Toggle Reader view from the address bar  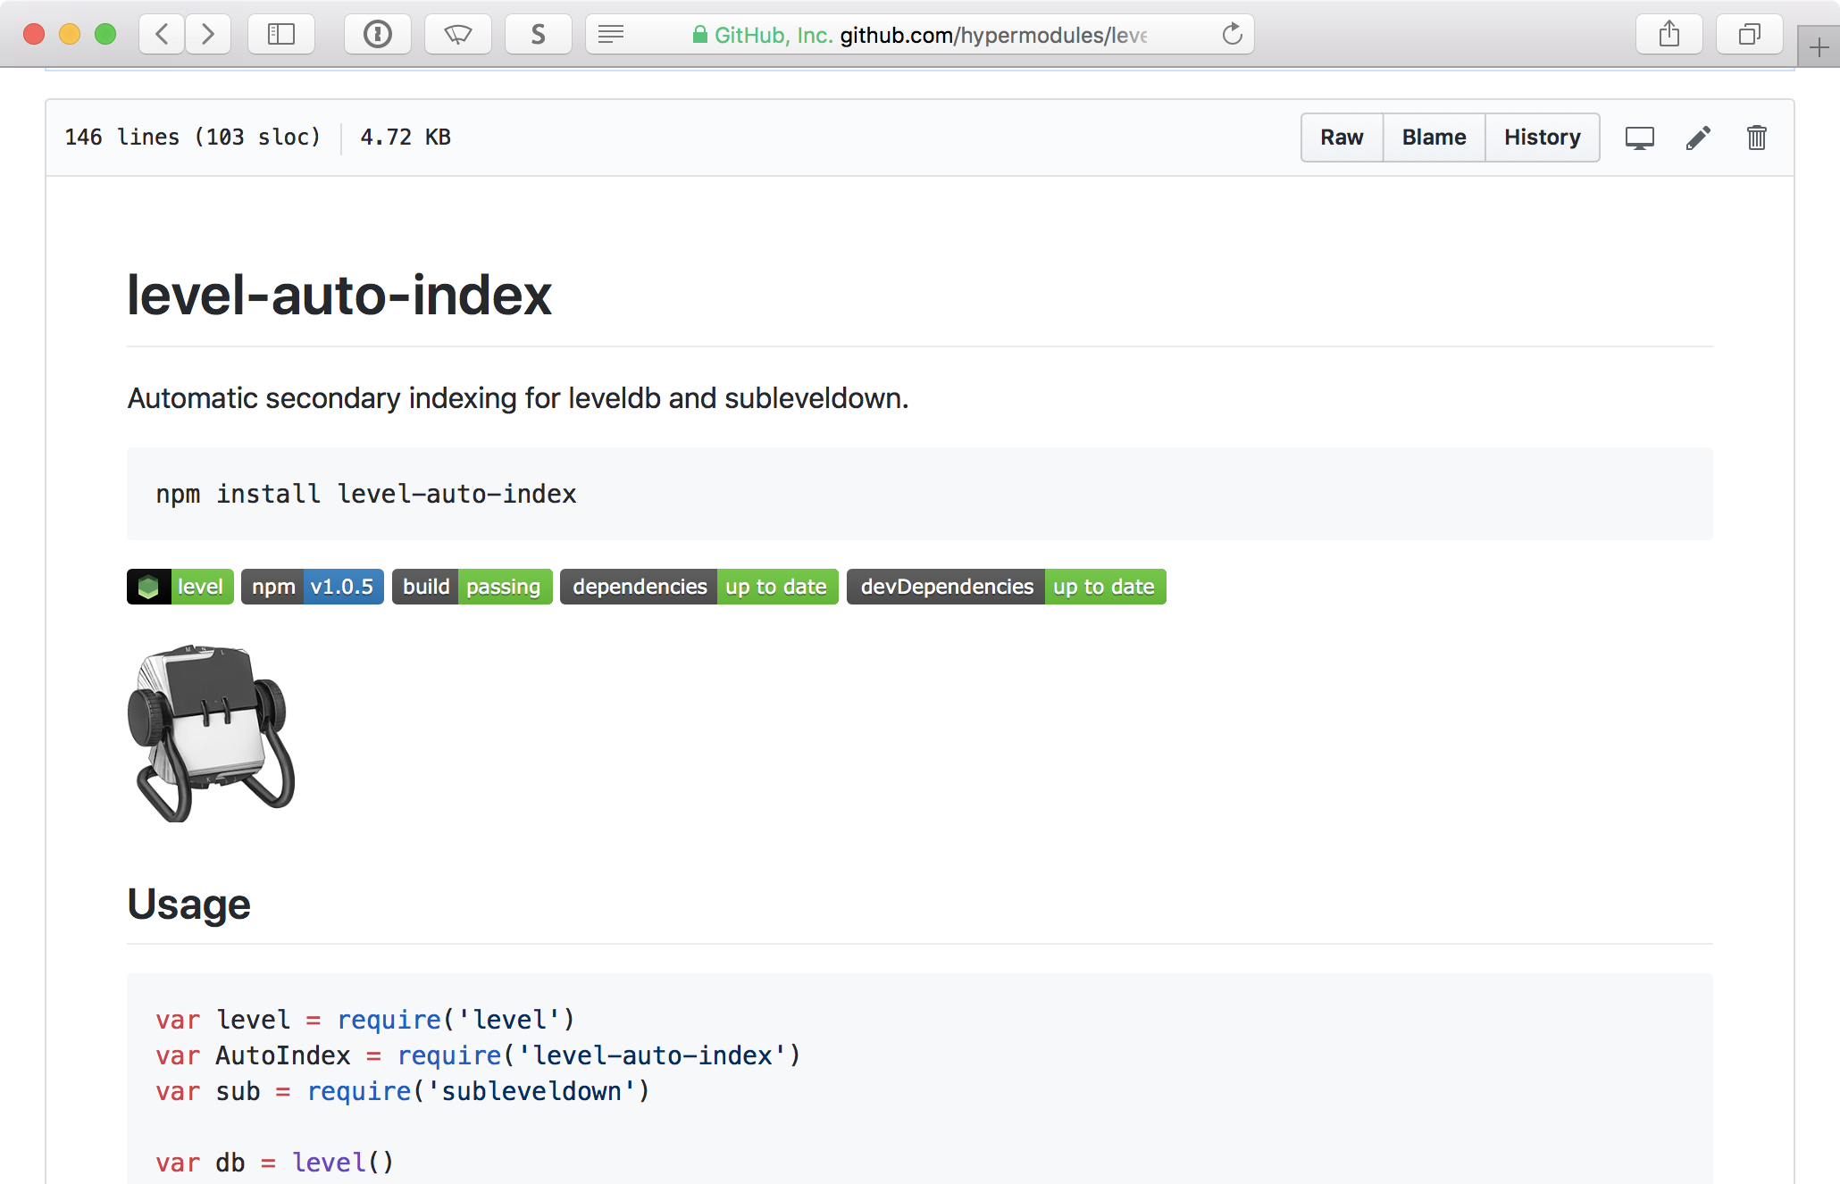coord(610,34)
